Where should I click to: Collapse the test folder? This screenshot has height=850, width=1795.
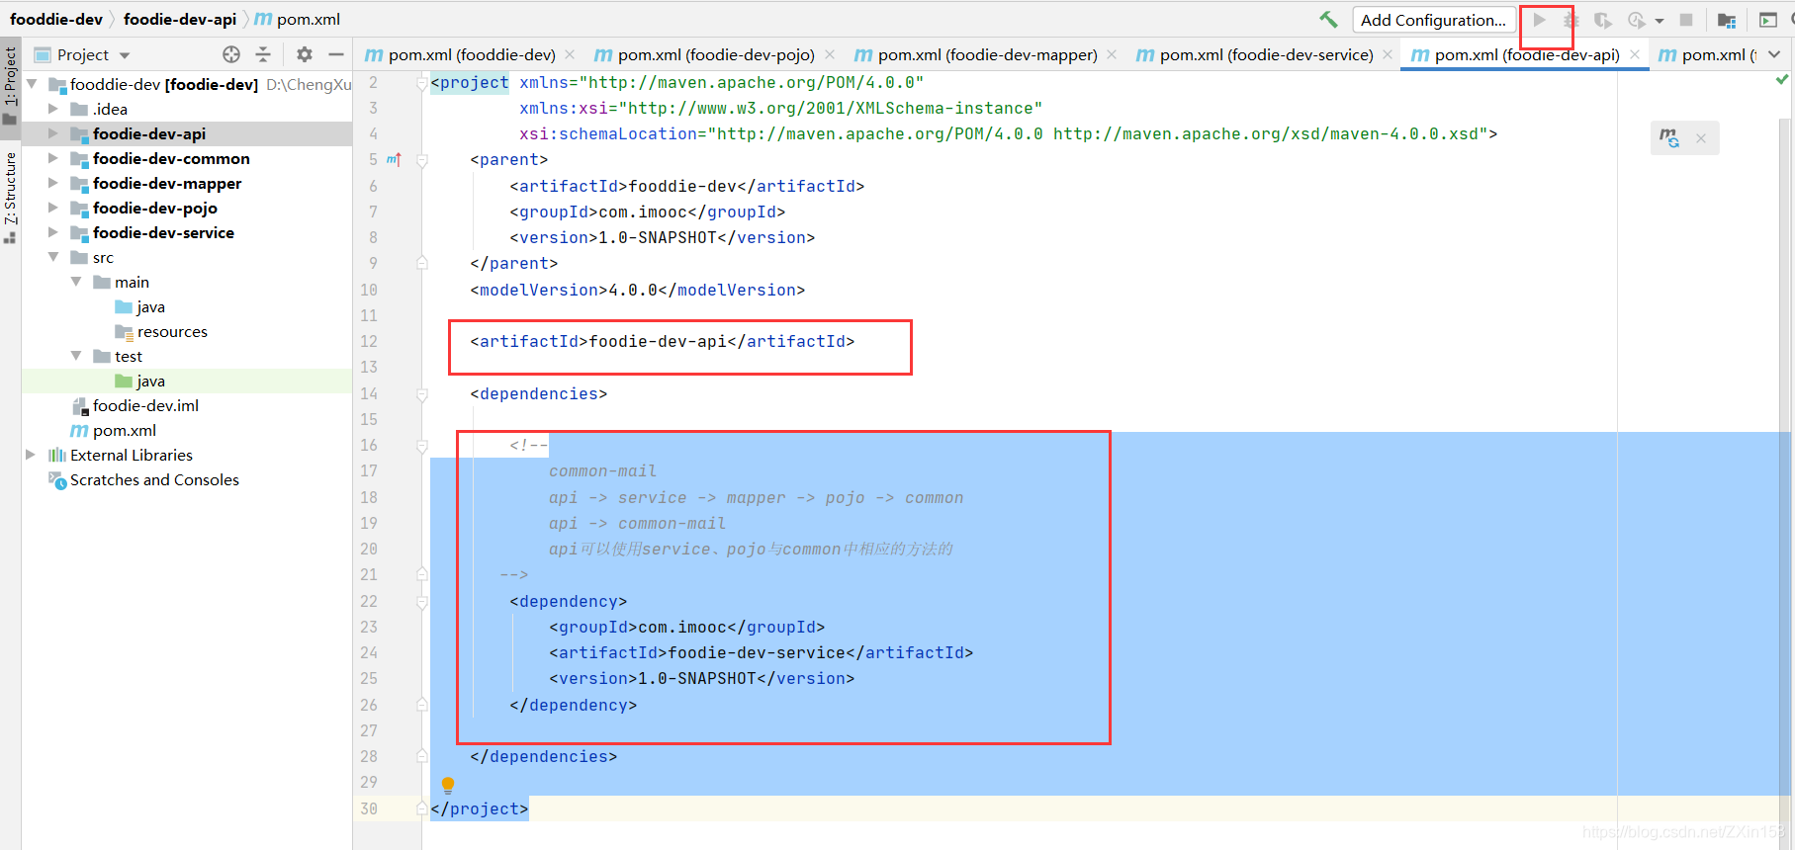pos(75,356)
